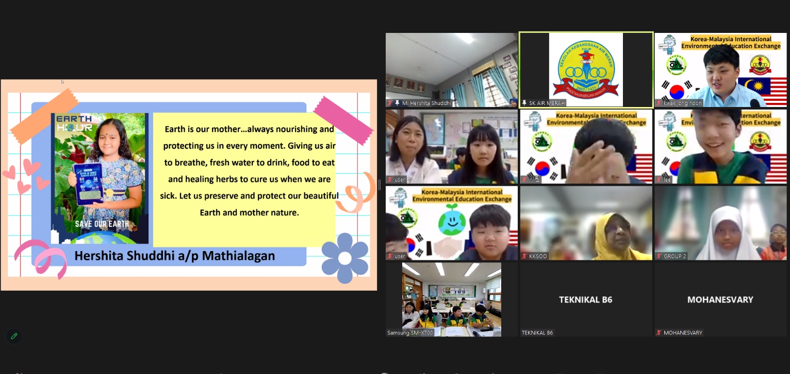Click muted mic icon next to KKSOO
The height and width of the screenshot is (374, 790).
(x=524, y=256)
